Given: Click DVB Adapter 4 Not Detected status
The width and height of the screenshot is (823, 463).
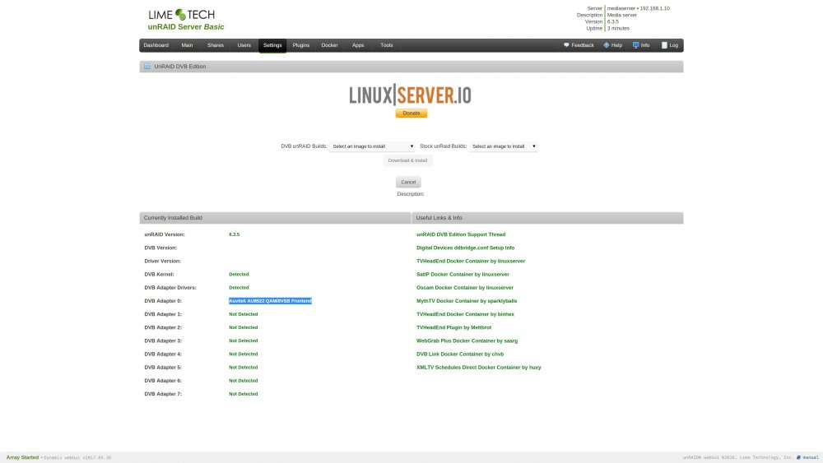Looking at the screenshot, I should [243, 354].
